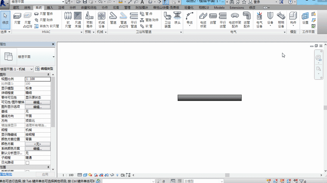The width and height of the screenshot is (327, 183).
Task: Switch to the 插入 ribbon tab
Action: [50, 8]
